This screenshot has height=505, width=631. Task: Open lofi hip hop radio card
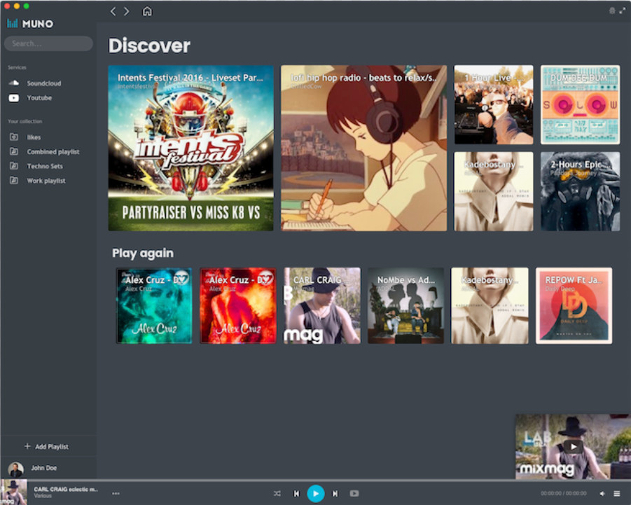click(363, 148)
